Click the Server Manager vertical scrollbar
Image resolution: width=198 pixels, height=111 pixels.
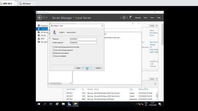click(162, 34)
